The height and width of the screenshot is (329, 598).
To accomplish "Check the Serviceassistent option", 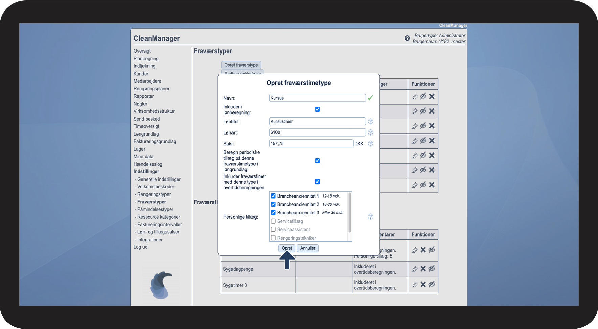I will pos(273,229).
